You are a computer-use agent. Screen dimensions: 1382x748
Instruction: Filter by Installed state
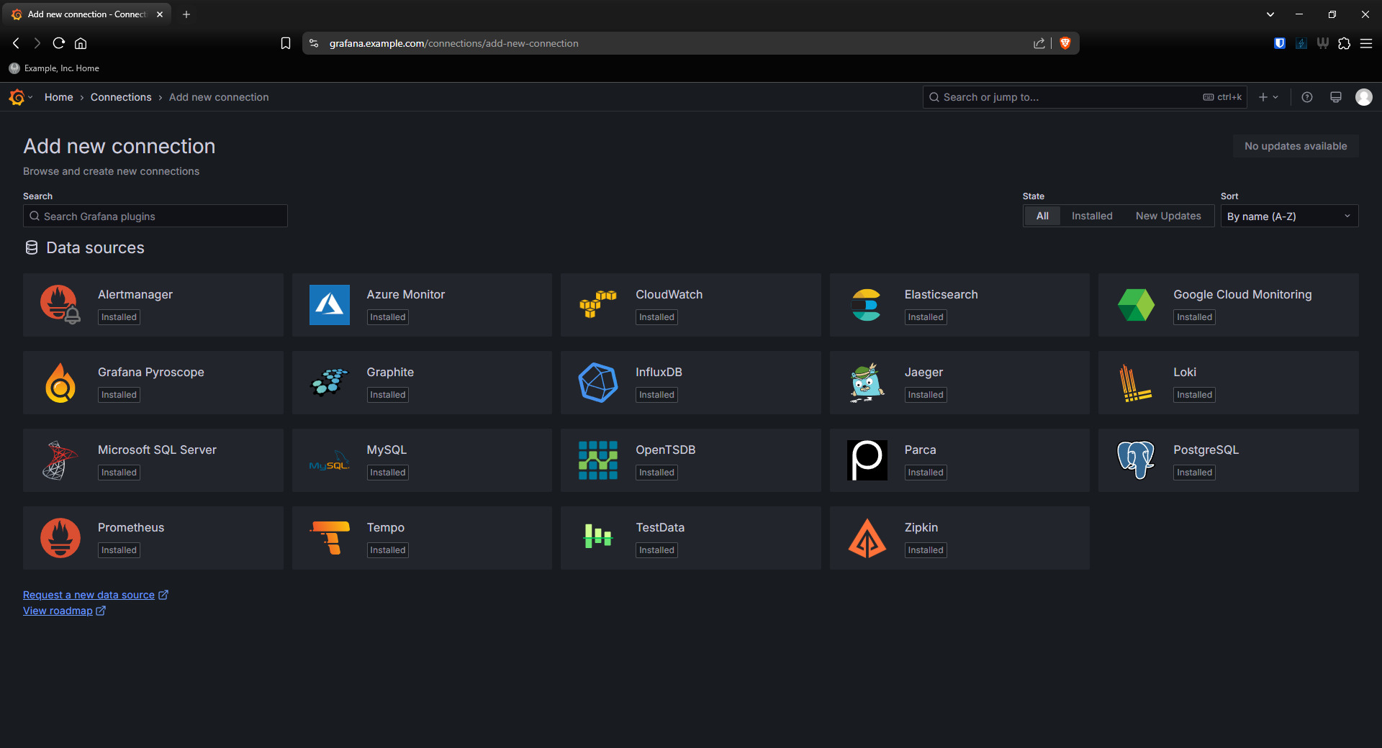click(1091, 216)
